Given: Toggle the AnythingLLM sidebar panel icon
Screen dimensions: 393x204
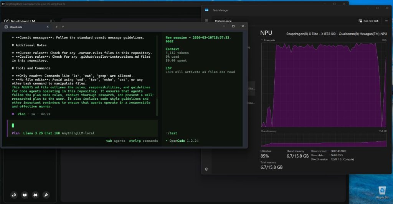Looking at the screenshot, I should (x=52, y=21).
